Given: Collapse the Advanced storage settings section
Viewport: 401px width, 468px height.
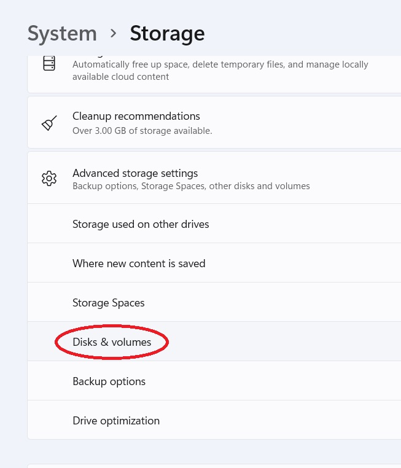Looking at the screenshot, I should [x=214, y=178].
